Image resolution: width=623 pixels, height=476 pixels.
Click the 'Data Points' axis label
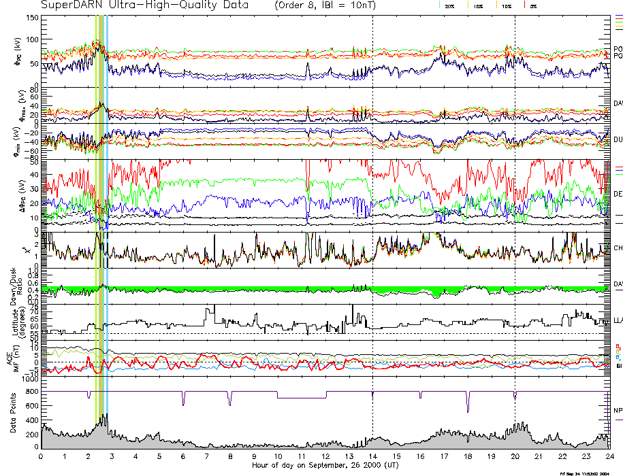click(13, 413)
